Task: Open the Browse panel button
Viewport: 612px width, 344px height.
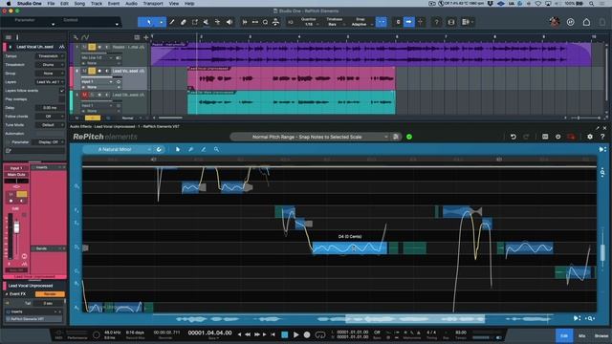Action: (601, 335)
